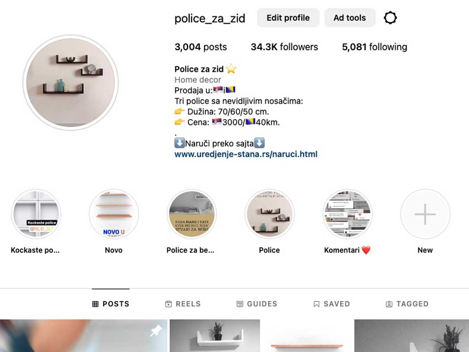Open the uredjenje-stana.rs website link
Screen dimensions: 469x352
(246, 154)
